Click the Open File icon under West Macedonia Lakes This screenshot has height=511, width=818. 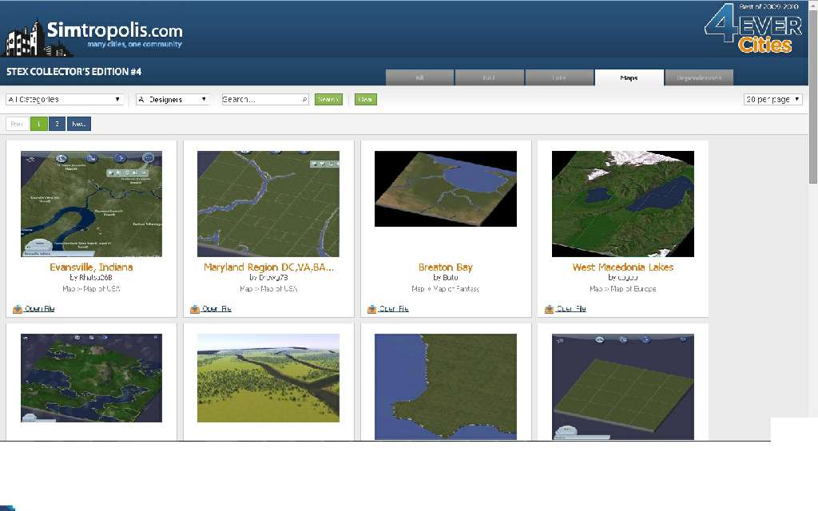click(549, 309)
